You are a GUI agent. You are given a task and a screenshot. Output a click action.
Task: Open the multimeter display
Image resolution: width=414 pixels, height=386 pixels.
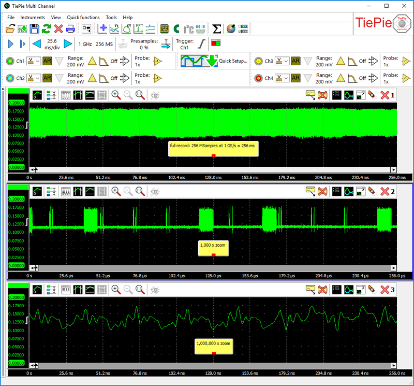(164, 29)
